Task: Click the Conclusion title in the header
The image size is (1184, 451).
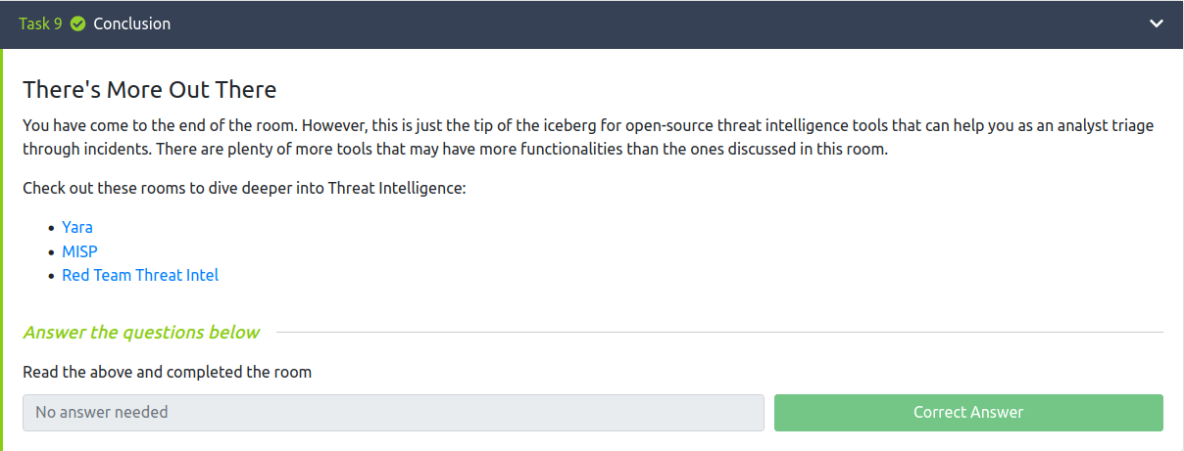Action: point(132,23)
